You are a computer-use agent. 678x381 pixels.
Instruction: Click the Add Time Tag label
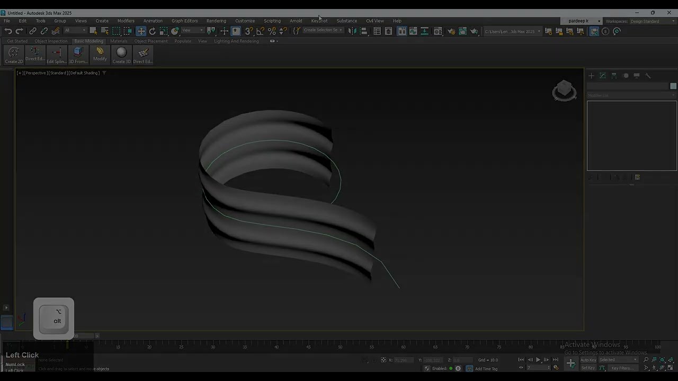click(486, 369)
